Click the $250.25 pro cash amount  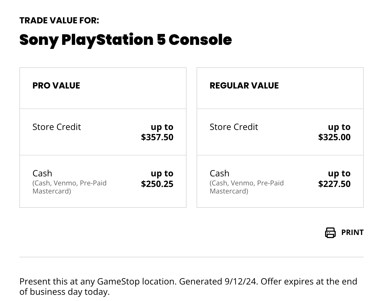click(157, 184)
